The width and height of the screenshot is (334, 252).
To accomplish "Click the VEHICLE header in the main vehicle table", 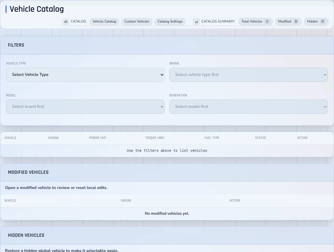I will [x=10, y=138].
